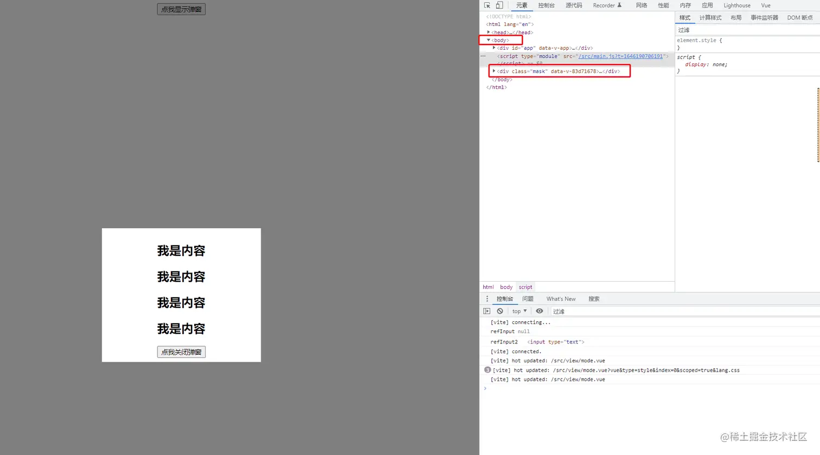Switch to the 控制台 top tab
This screenshot has height=455, width=820.
pos(546,5)
